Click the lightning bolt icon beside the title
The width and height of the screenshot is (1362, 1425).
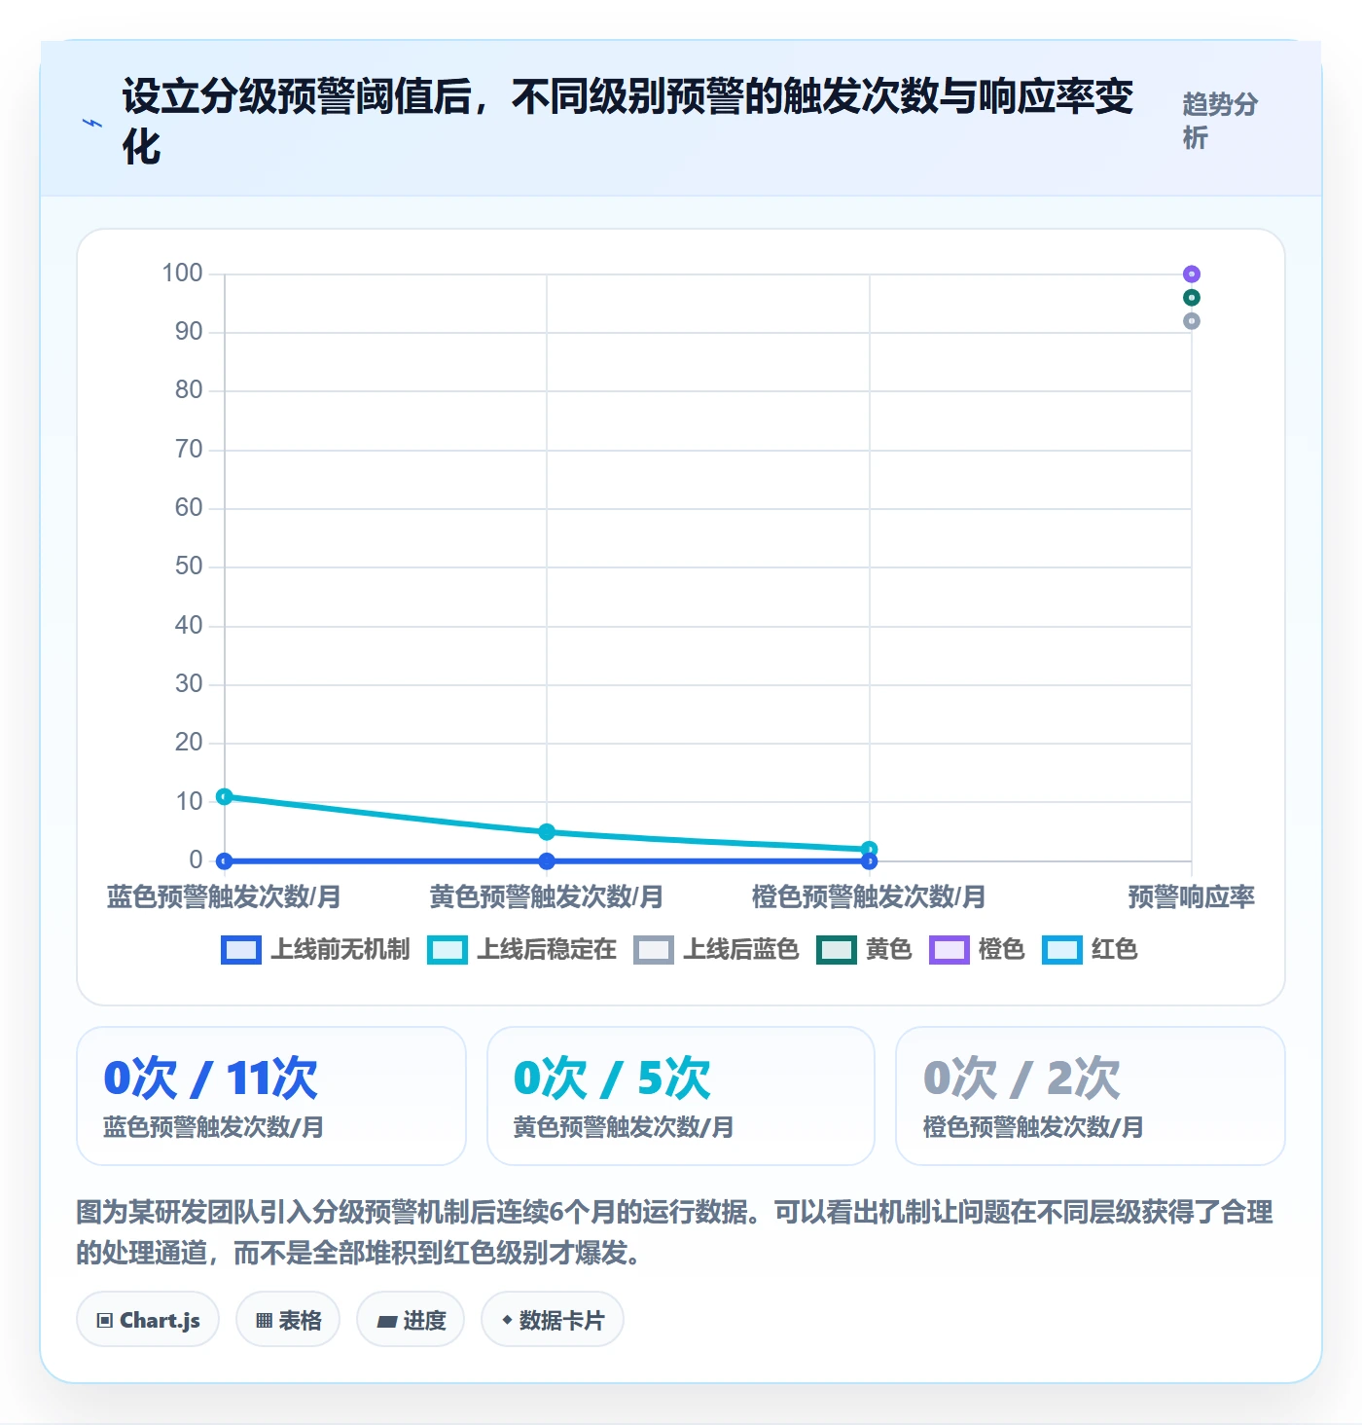point(92,124)
